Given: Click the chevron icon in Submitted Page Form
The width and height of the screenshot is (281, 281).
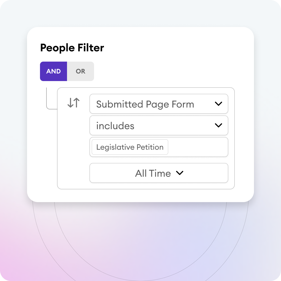Looking at the screenshot, I should (x=219, y=103).
